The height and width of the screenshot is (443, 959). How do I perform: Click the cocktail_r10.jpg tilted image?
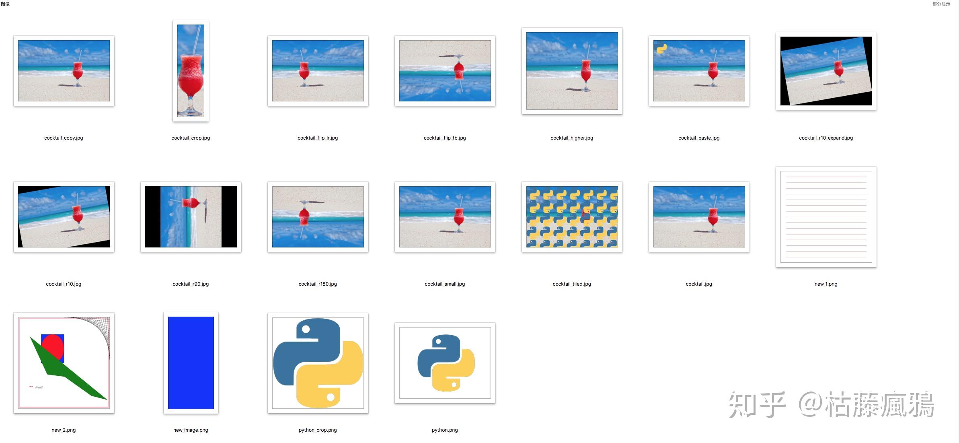coord(64,217)
